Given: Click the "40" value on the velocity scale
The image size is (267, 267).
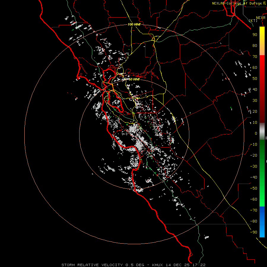Looking at the screenshot, I should click(x=255, y=89).
